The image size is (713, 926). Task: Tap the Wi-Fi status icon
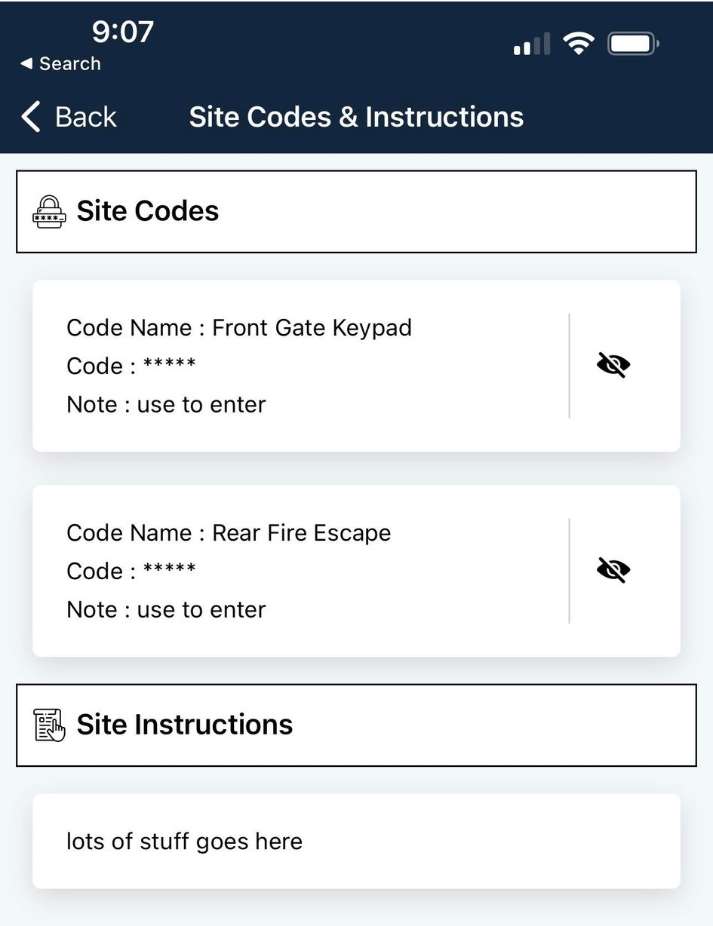tap(579, 44)
